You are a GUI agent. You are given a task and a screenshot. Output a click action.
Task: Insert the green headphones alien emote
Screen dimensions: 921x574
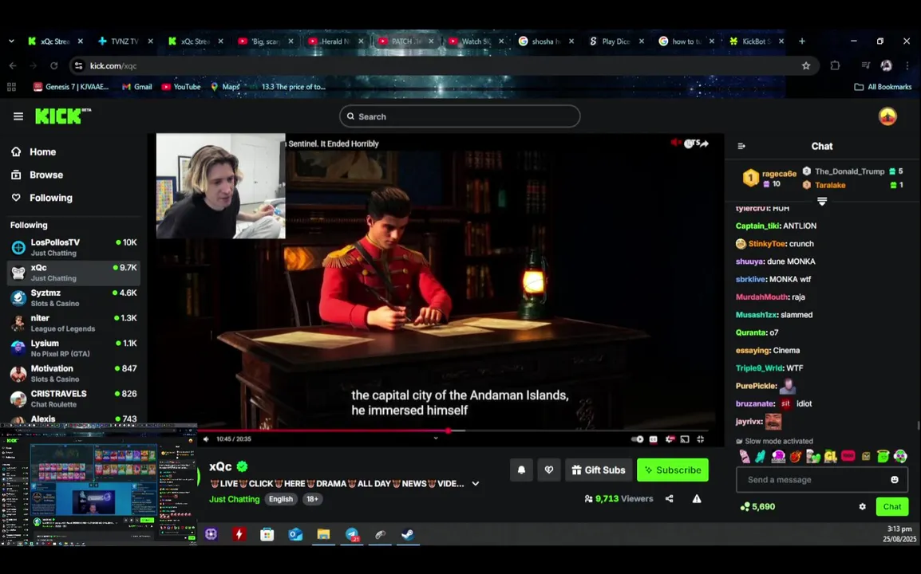click(900, 456)
